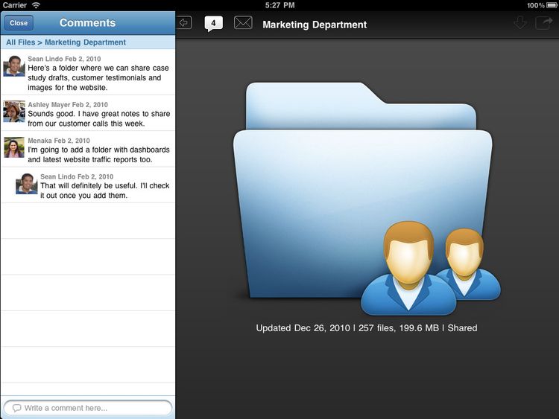Click the All Files > Marketing Department breadcrumb
559x419 pixels.
(x=66, y=42)
